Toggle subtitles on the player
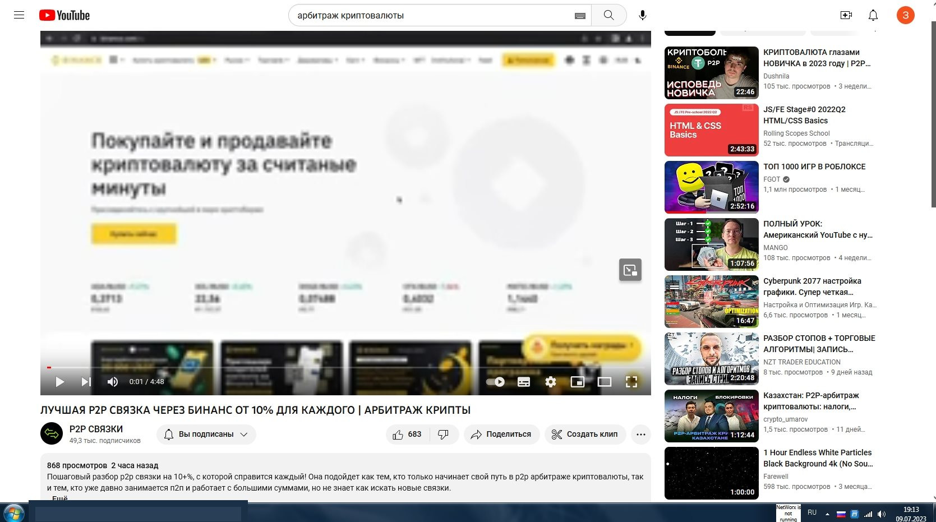 pos(524,382)
